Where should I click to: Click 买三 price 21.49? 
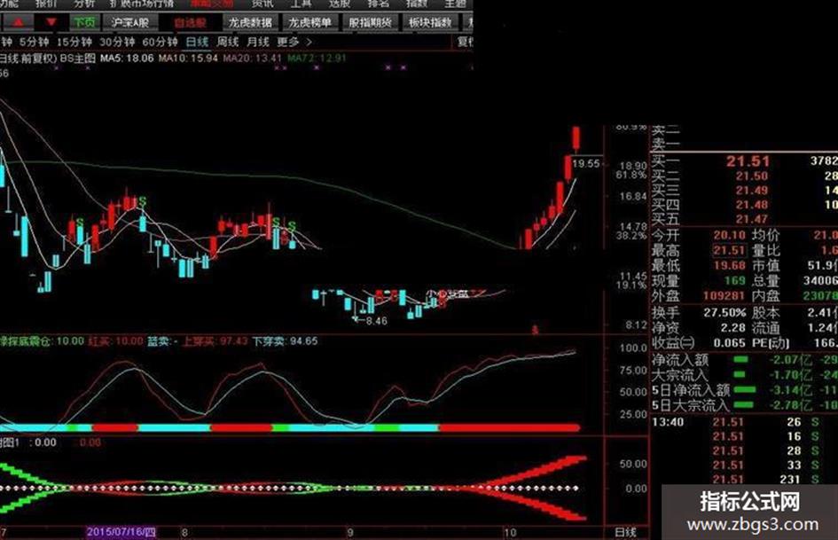click(751, 191)
